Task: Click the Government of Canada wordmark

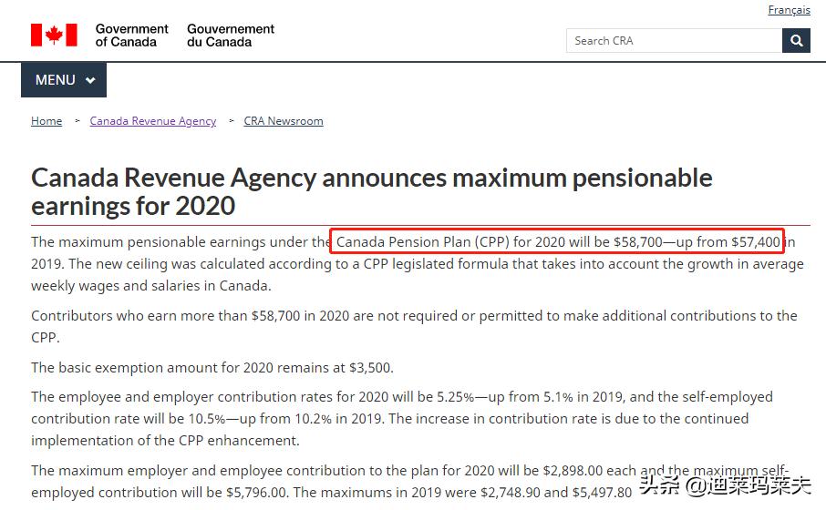Action: [131, 36]
